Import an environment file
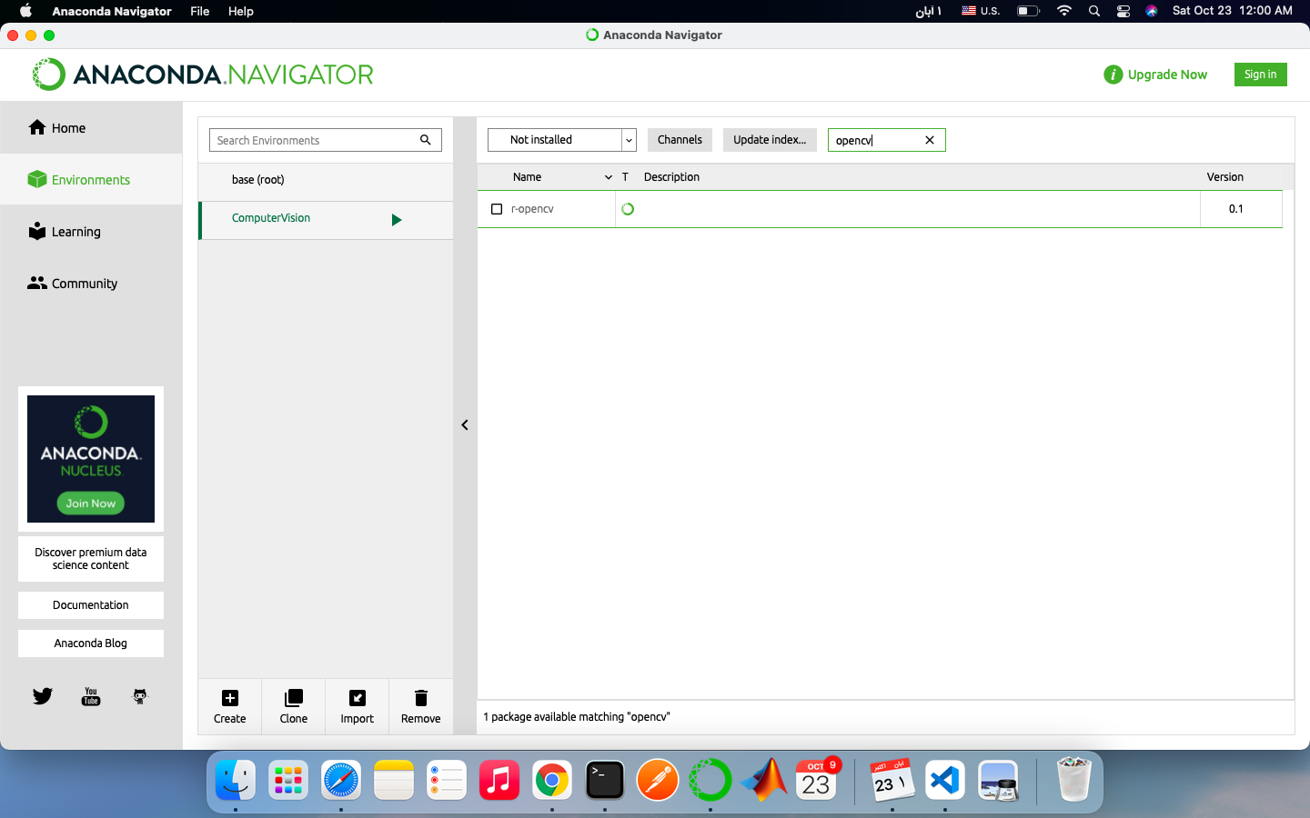The image size is (1310, 818). coord(358,706)
